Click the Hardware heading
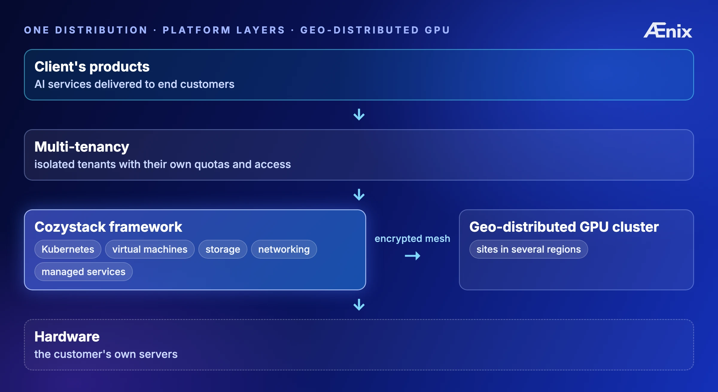Viewport: 718px width, 392px height. tap(67, 336)
